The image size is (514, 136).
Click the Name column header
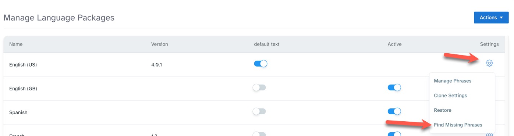[16, 44]
